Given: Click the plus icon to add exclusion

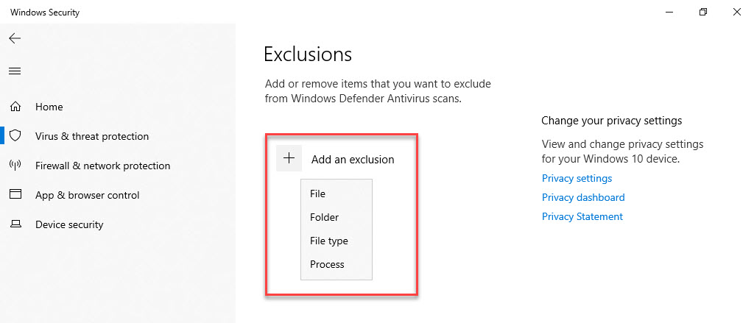Looking at the screenshot, I should (x=289, y=158).
